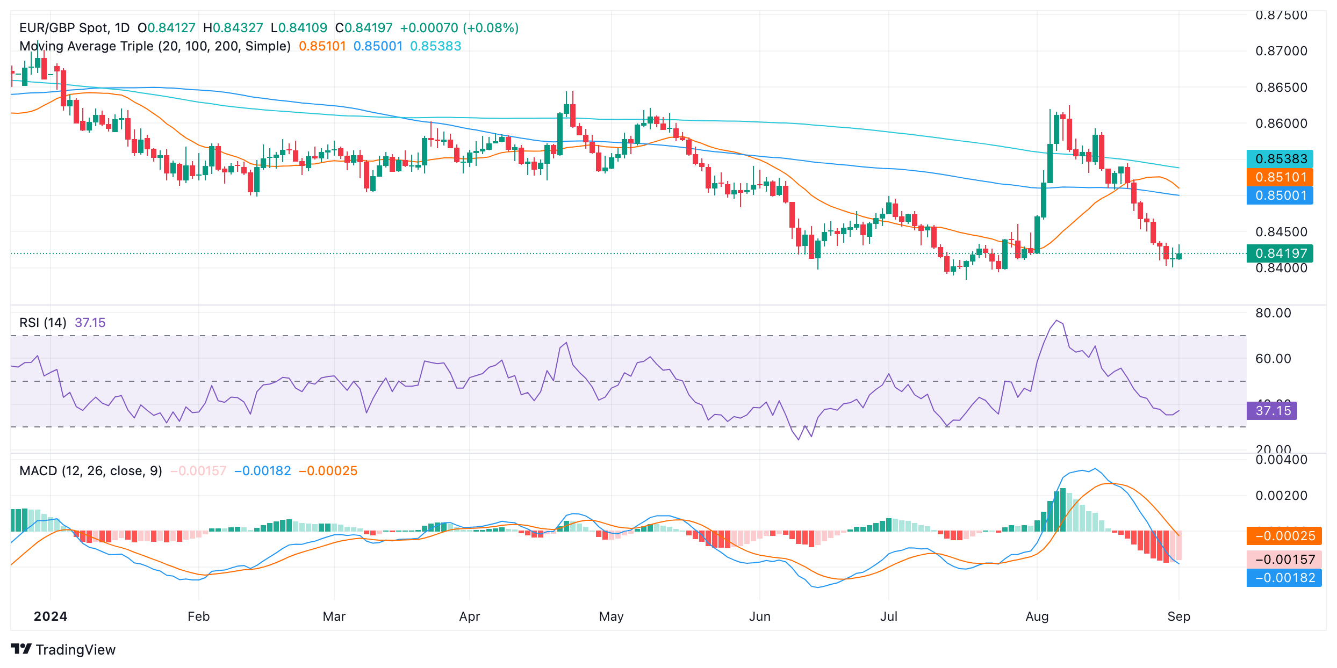Select the Moving Average Triple indicator label
1337x668 pixels.
pos(155,46)
